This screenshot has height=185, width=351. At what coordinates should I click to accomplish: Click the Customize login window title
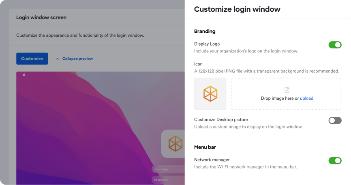pos(237,9)
